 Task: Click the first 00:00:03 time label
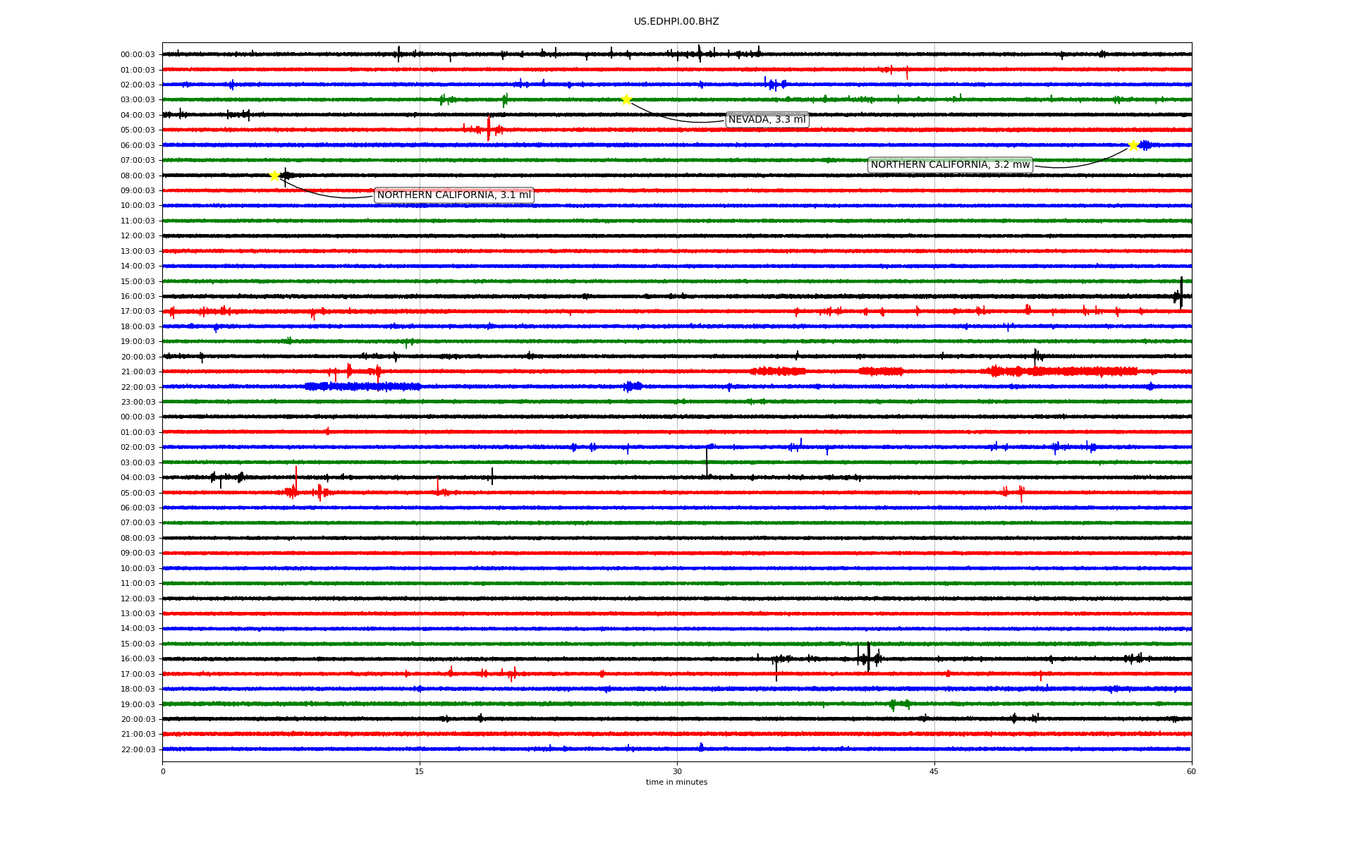[x=138, y=55]
